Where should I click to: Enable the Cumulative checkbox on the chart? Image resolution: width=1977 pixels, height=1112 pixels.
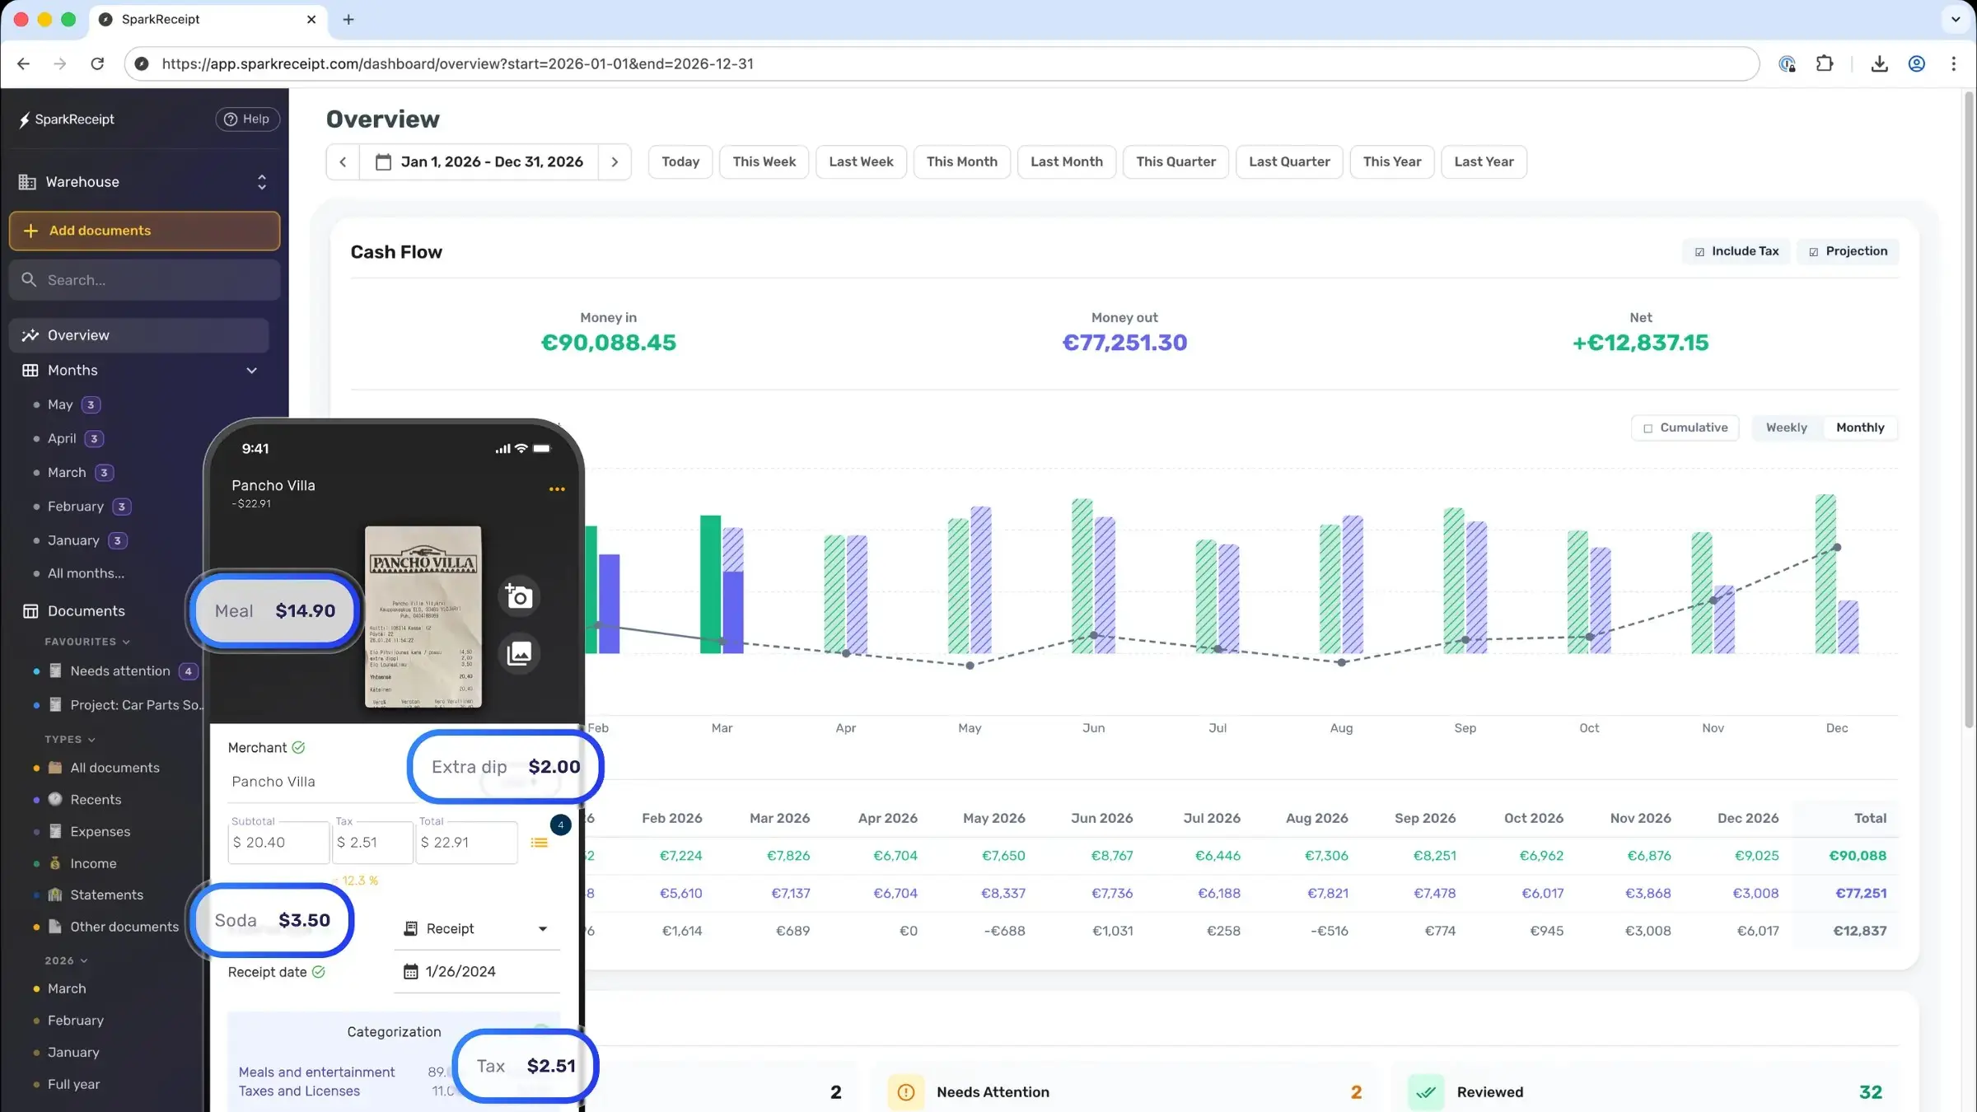pyautogui.click(x=1647, y=428)
